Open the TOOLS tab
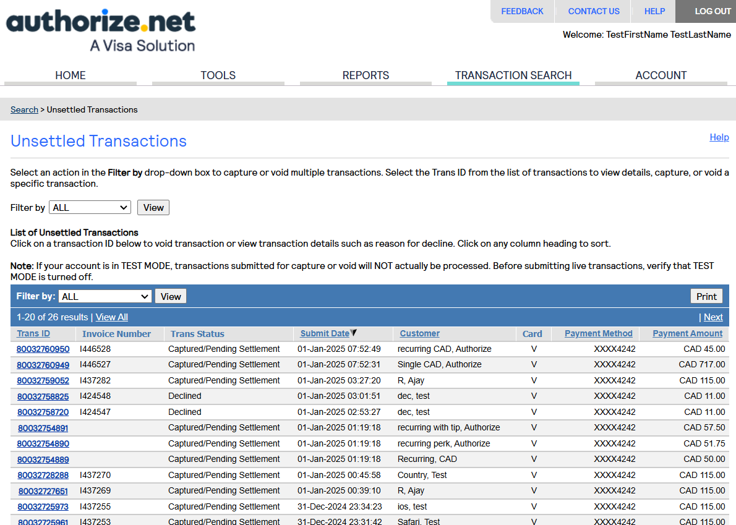This screenshot has width=736, height=525. 218,75
